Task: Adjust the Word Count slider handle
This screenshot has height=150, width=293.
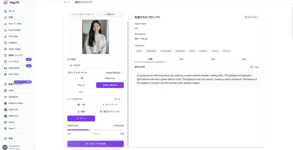Action: coord(90,130)
